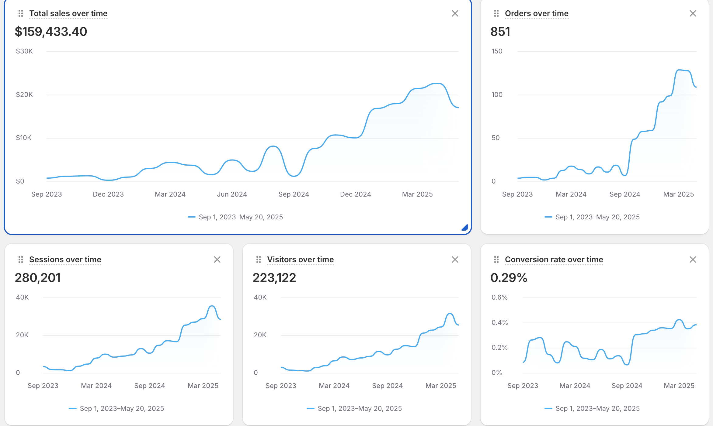Open the Total sales over time report title

coord(68,13)
